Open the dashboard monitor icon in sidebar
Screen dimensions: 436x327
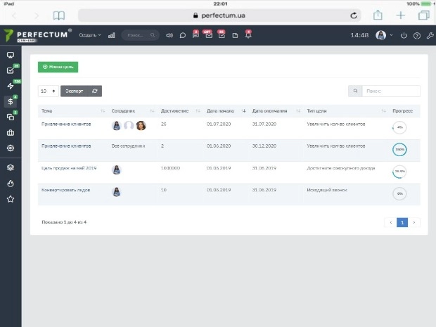click(x=11, y=55)
